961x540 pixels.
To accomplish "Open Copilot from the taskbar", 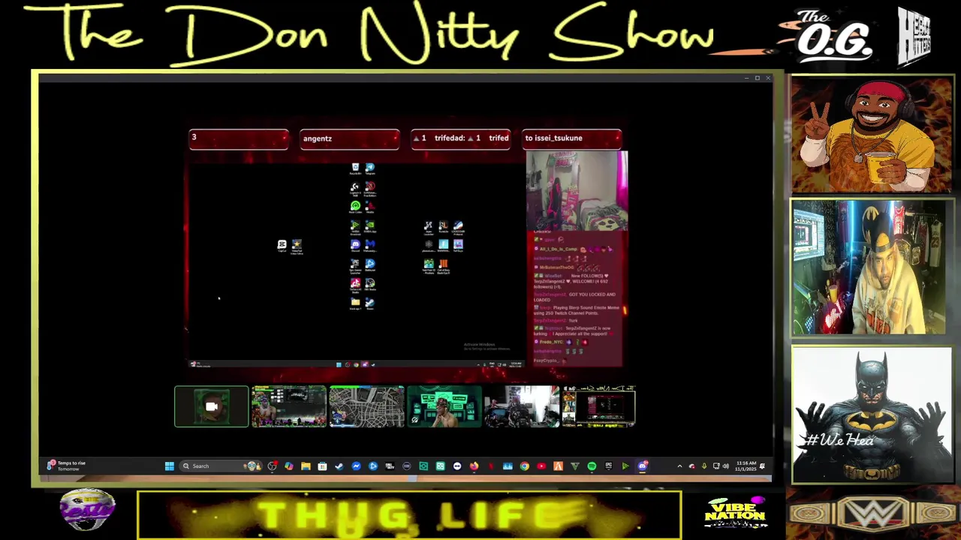I will click(x=289, y=466).
